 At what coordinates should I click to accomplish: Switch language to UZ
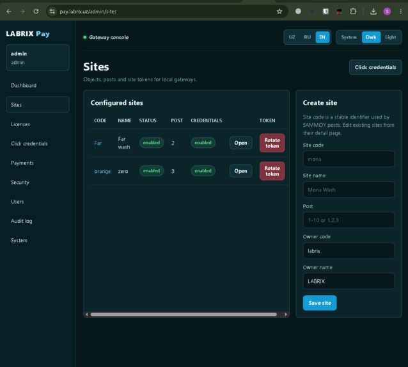coord(292,37)
